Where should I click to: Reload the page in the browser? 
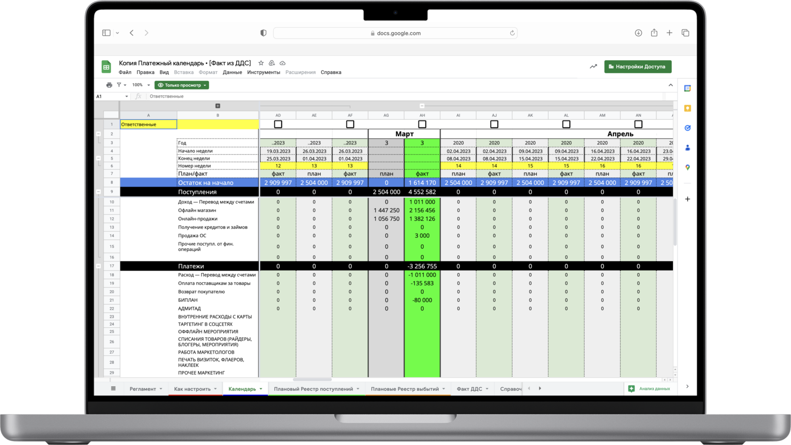[x=512, y=33]
